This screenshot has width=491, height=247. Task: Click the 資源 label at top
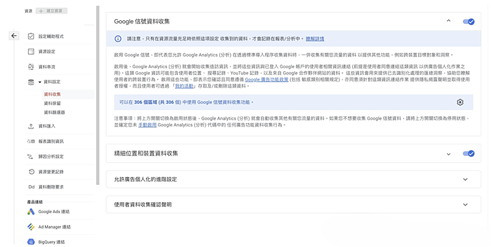coord(28,11)
